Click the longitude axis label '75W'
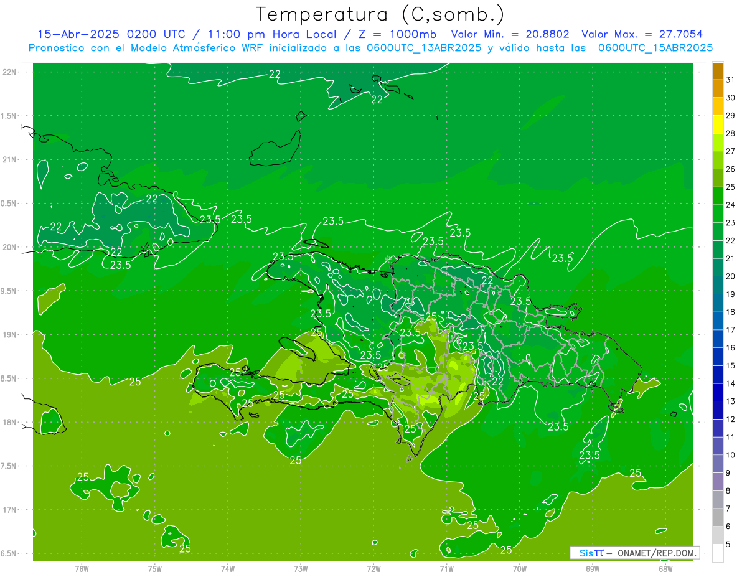 point(154,569)
